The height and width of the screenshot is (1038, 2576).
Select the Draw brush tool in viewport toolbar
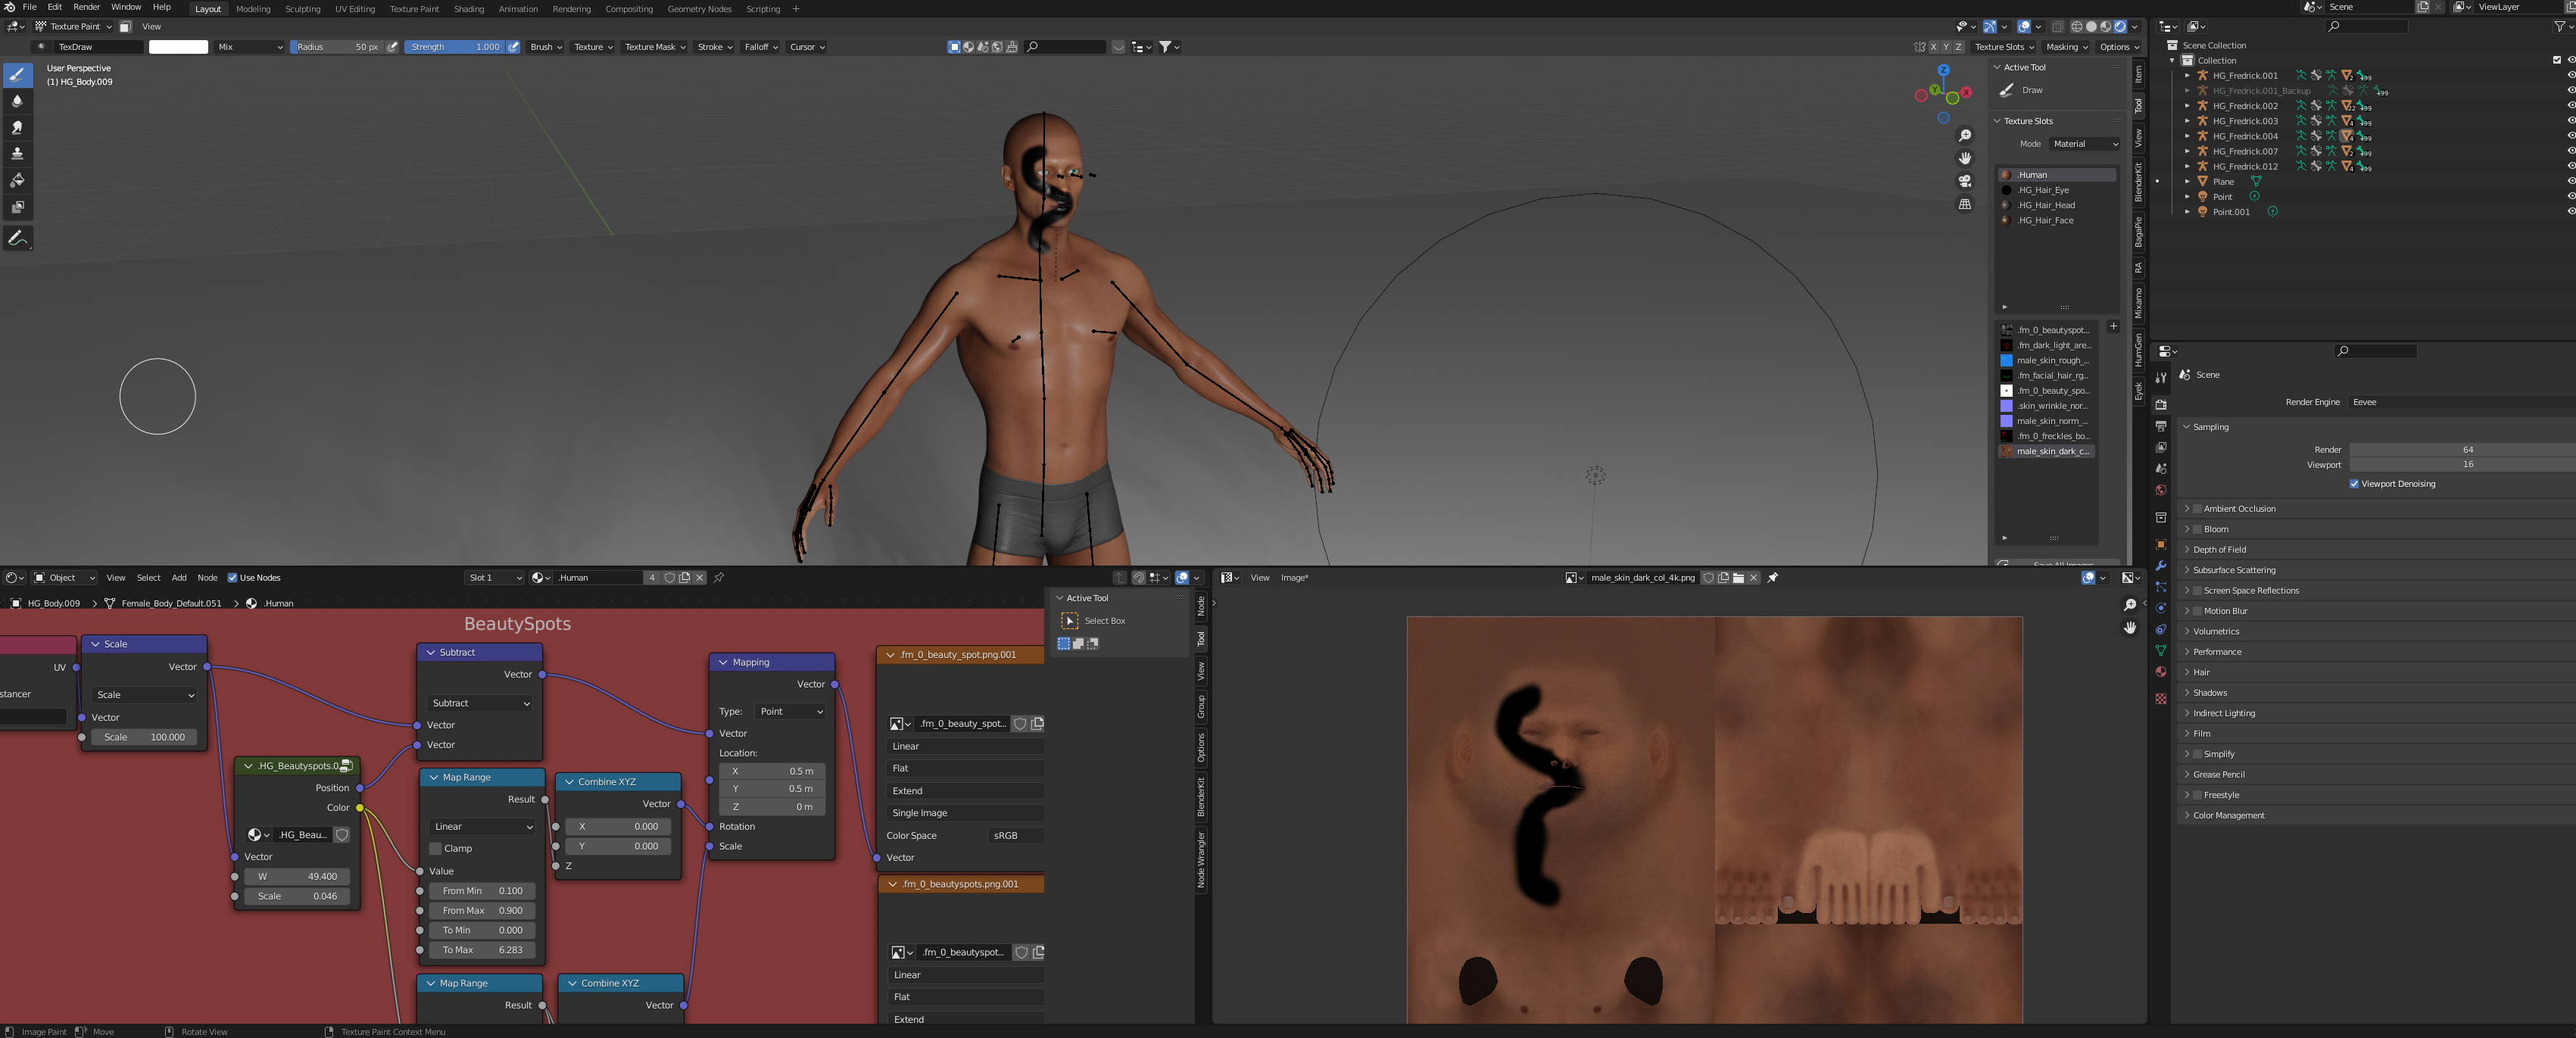point(18,75)
